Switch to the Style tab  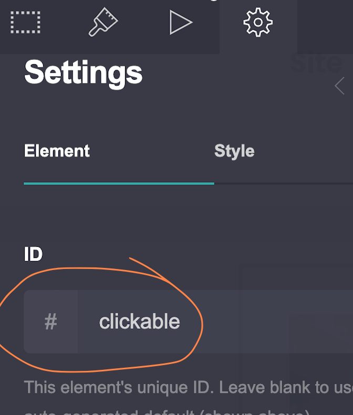point(234,151)
